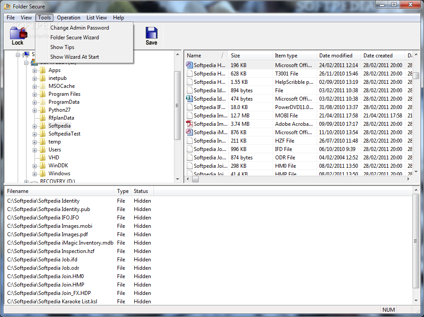This screenshot has width=424, height=317.
Task: Click the folder tree scroll down arrow
Action: tap(178, 179)
